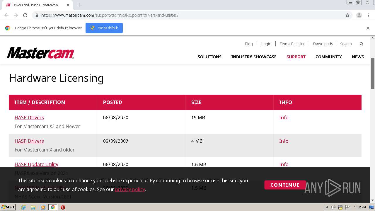
Task: Open the Login link
Action: click(x=266, y=44)
